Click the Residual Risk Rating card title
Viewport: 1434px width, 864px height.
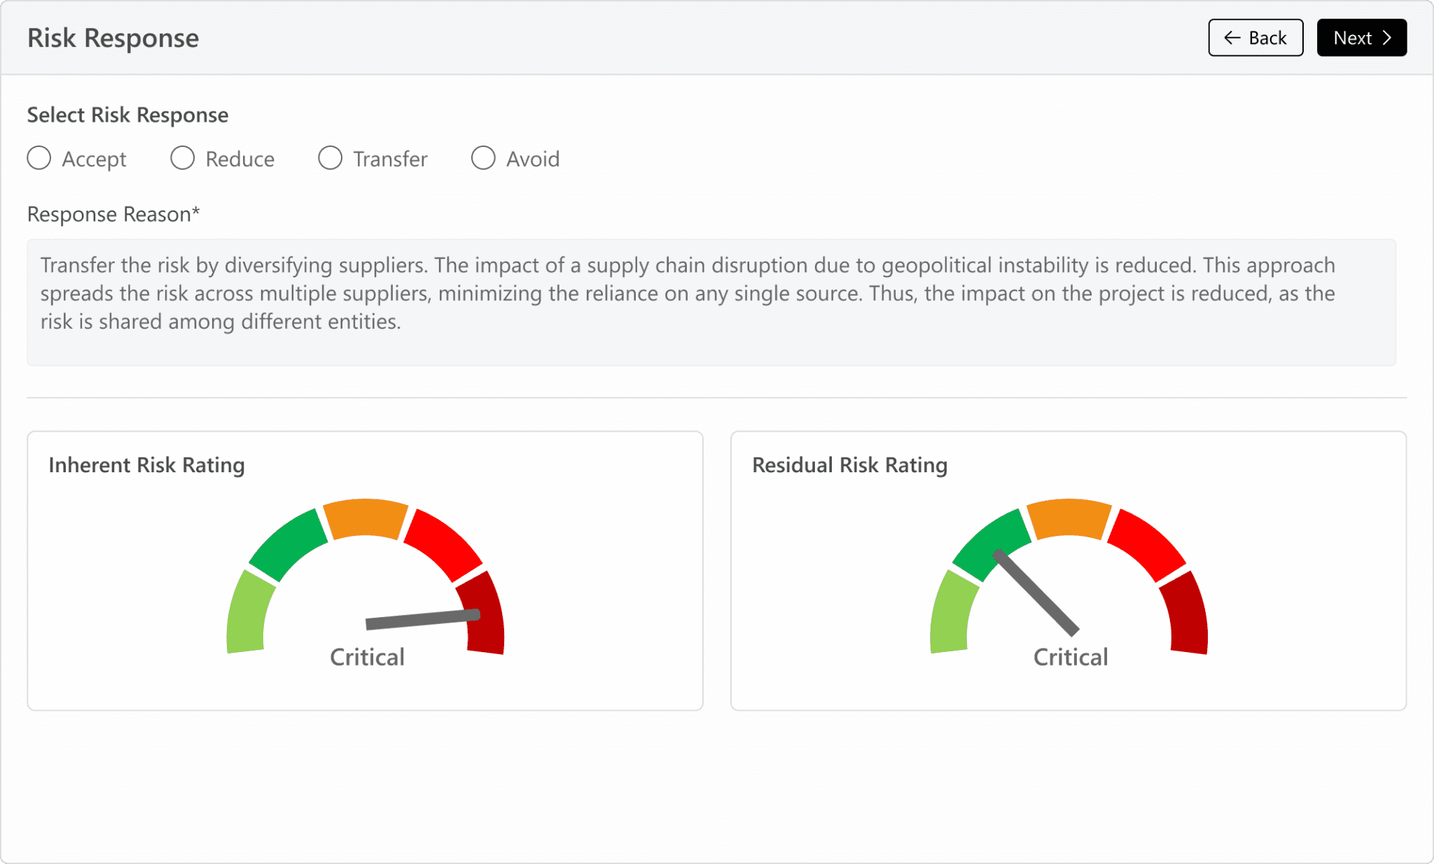tap(849, 465)
